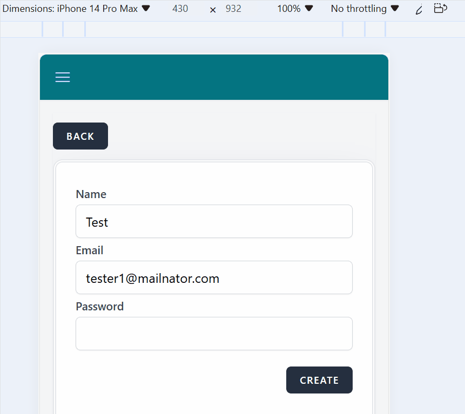The height and width of the screenshot is (414, 465).
Task: Open the hamburger menu in the teal header
Action: [63, 77]
